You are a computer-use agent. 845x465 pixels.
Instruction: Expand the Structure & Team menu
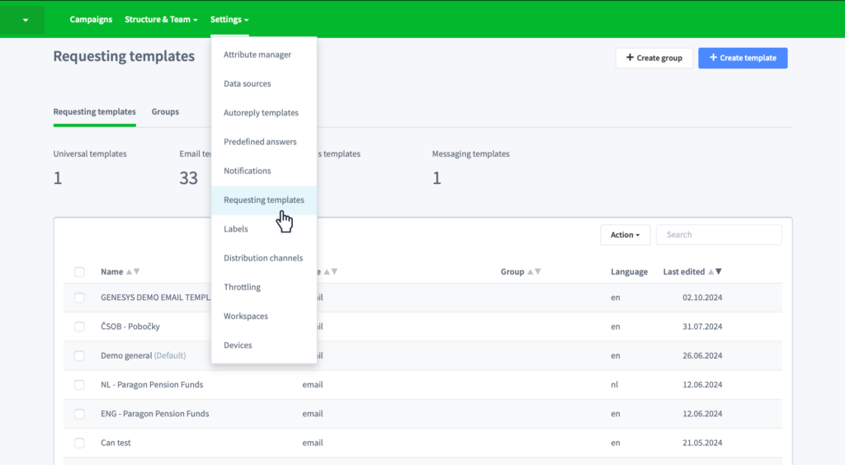click(x=161, y=20)
